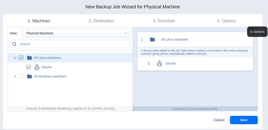Go to the 3. Schedule step
This screenshot has height=130, width=268.
(x=164, y=21)
